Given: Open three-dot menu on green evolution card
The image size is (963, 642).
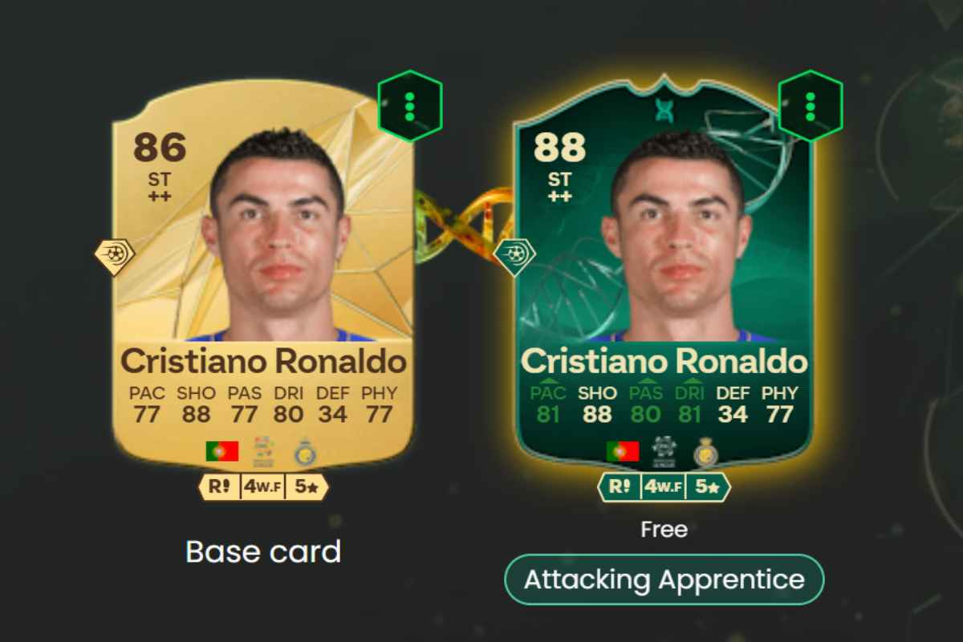Looking at the screenshot, I should [x=811, y=106].
